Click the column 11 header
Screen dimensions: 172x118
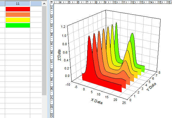[x=18, y=4]
